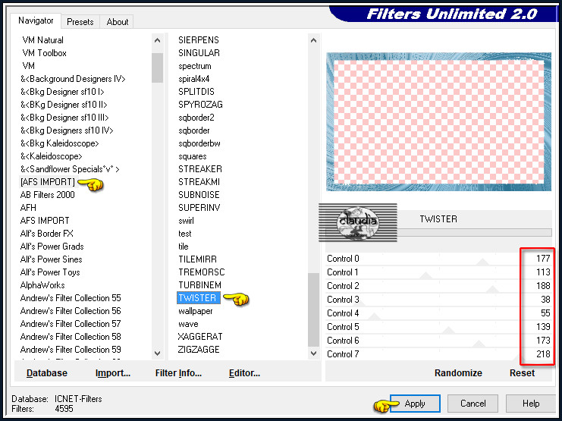Select [AFS IMPORT] category
The image size is (562, 421).
tap(48, 182)
